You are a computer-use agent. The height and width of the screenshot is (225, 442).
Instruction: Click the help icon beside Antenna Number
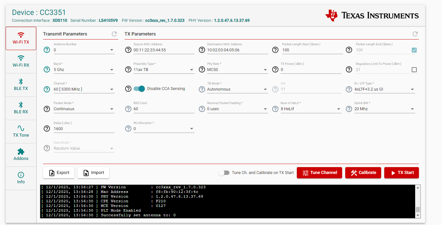pyautogui.click(x=47, y=50)
